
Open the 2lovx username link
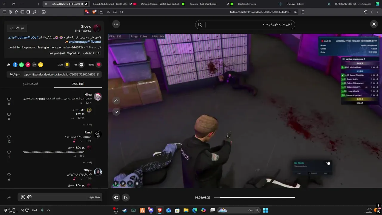86,26
